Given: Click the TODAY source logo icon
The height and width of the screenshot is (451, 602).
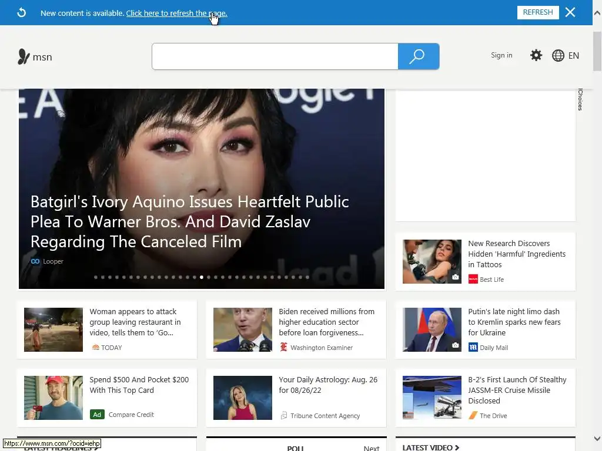Looking at the screenshot, I should 96,348.
